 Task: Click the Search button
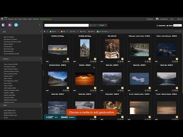pos(102,25)
